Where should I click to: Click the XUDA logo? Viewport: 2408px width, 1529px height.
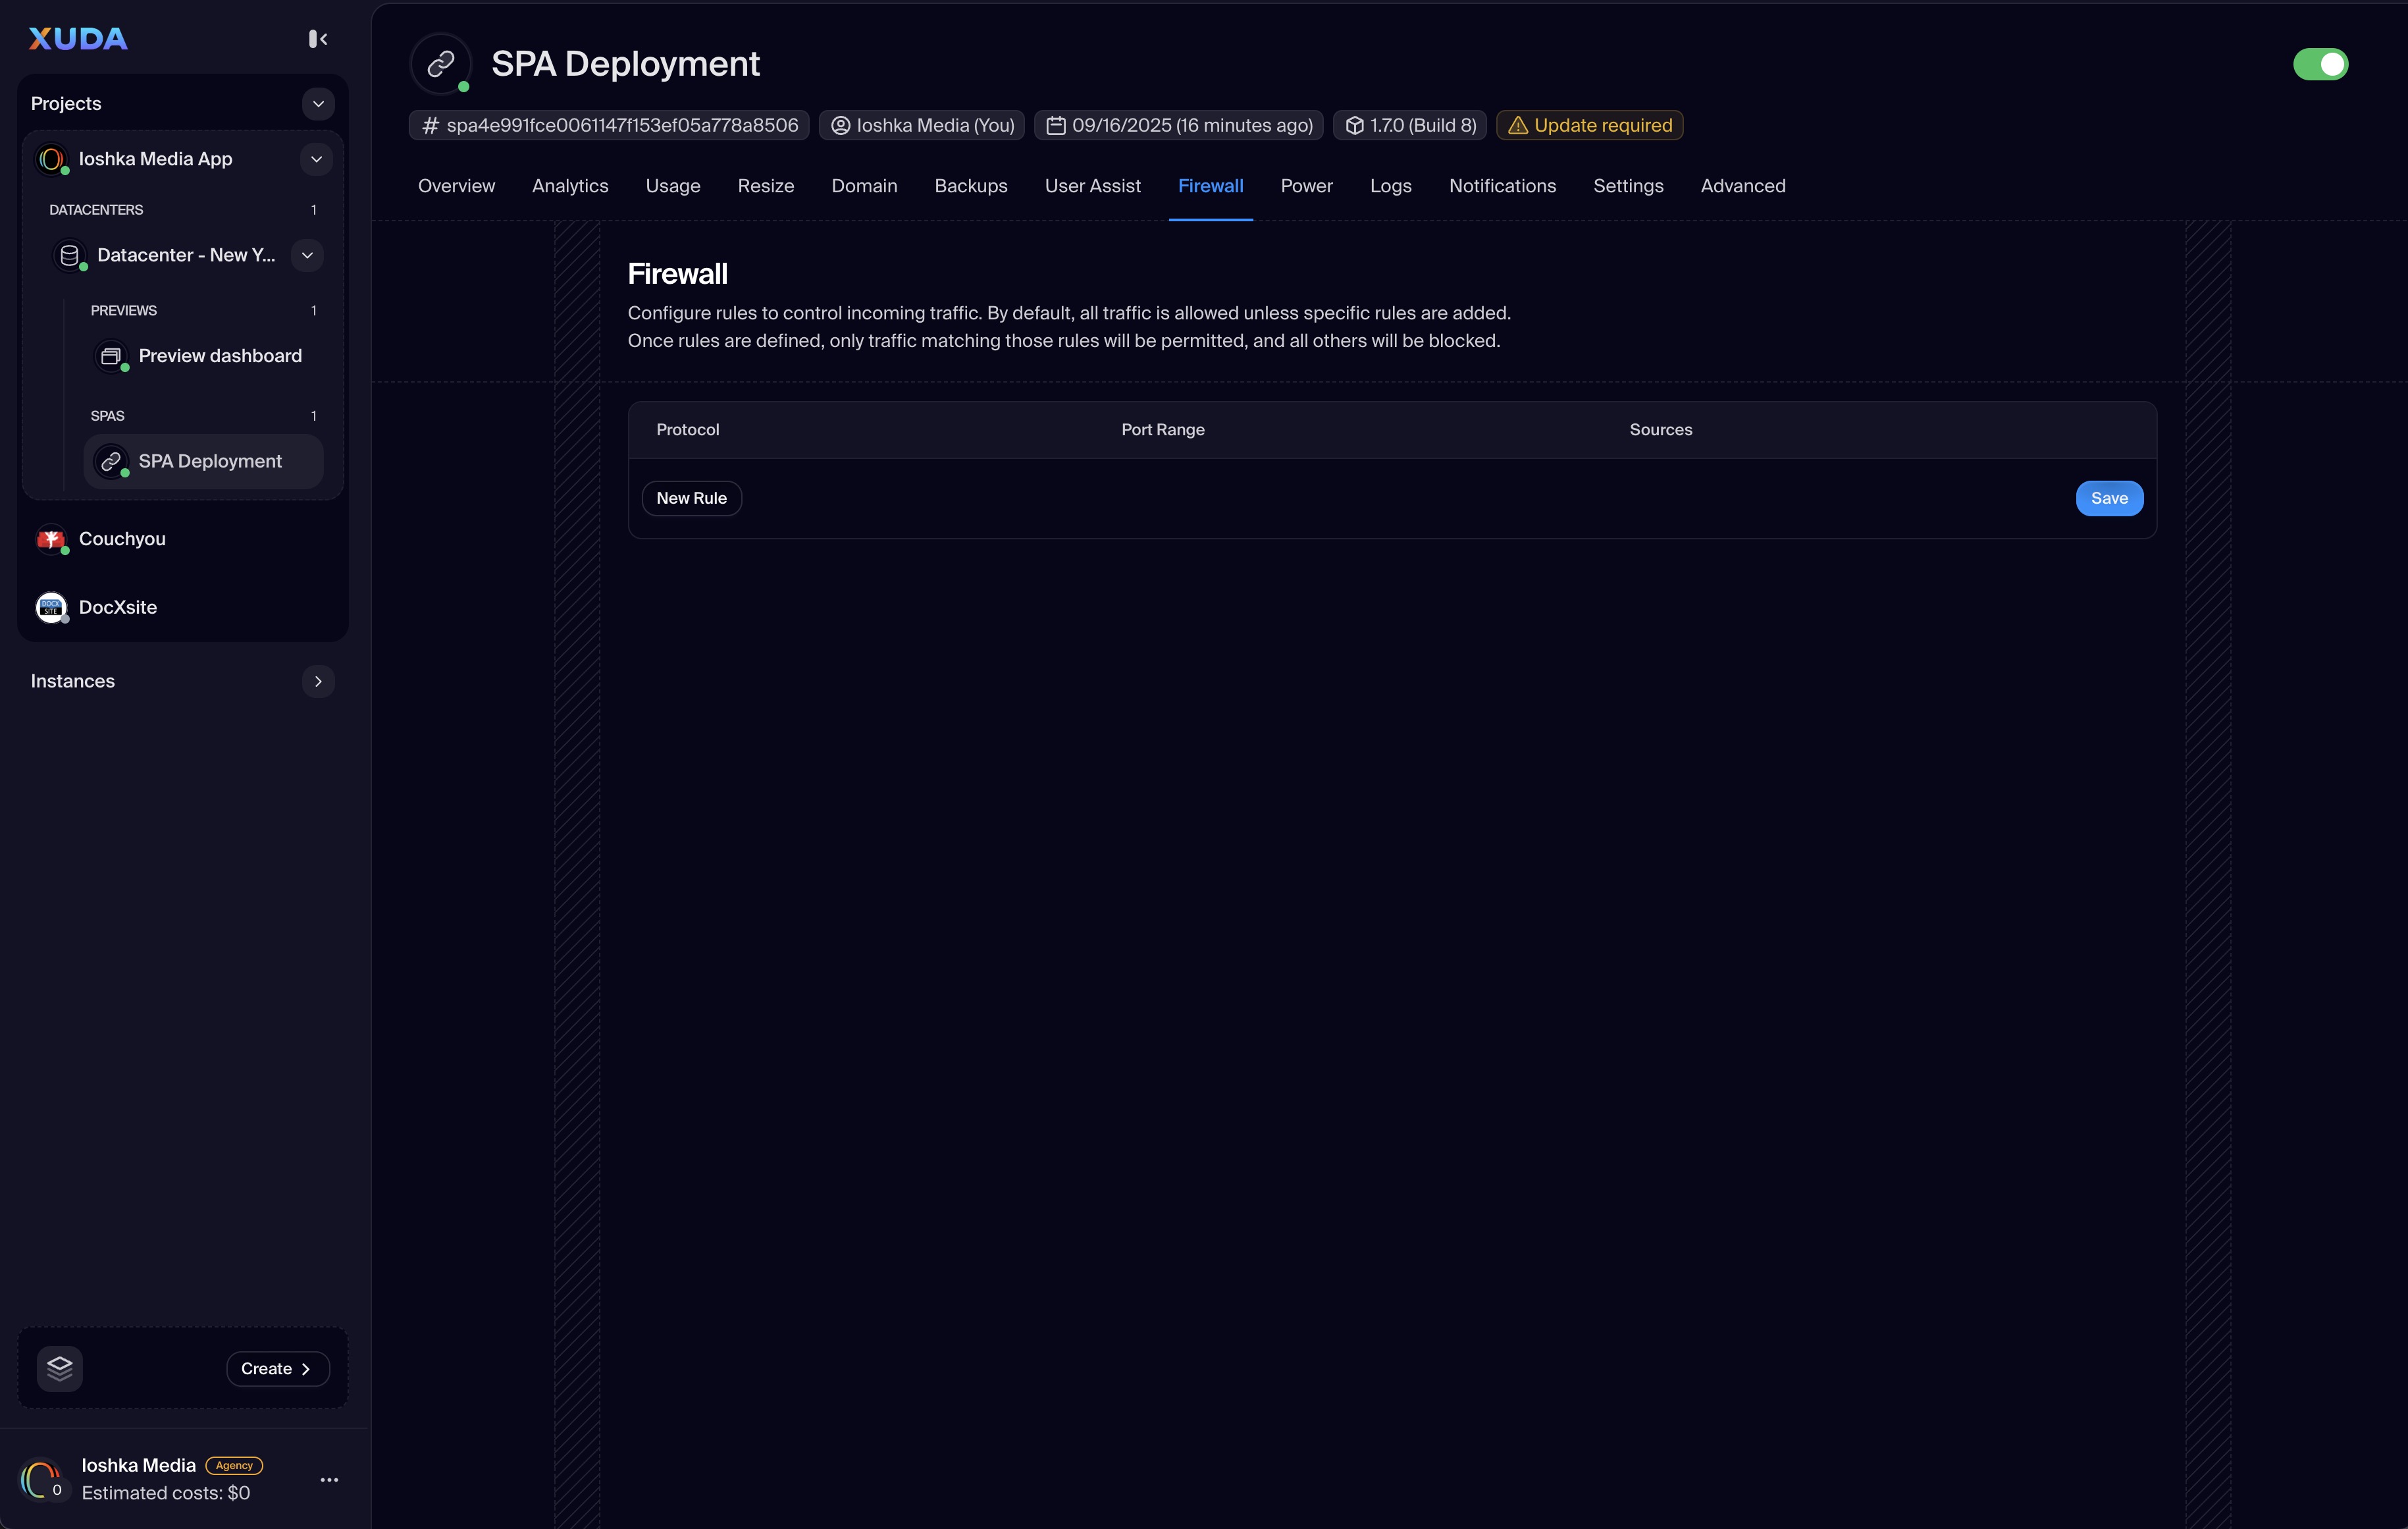[x=78, y=39]
